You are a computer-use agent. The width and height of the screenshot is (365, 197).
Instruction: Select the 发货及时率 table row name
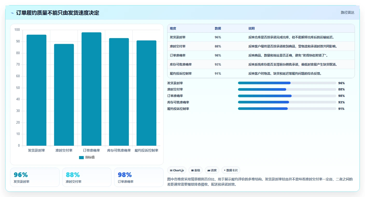click(x=178, y=37)
